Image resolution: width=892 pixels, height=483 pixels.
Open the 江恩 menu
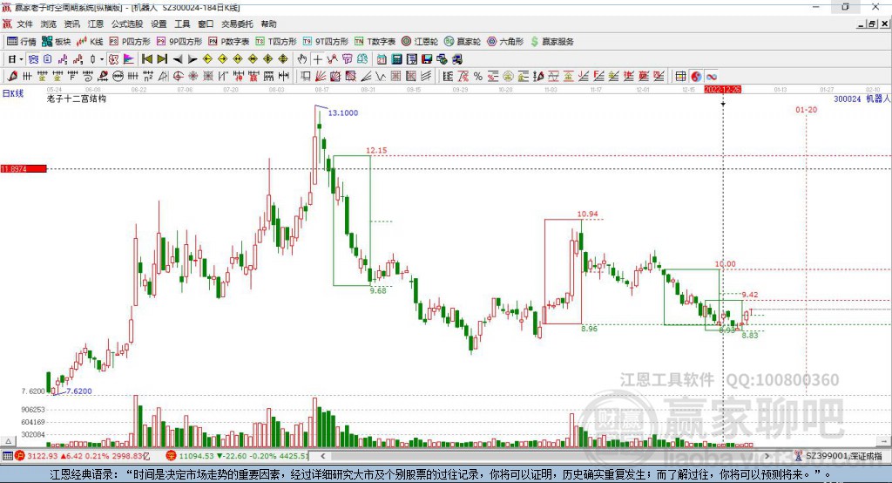point(96,24)
